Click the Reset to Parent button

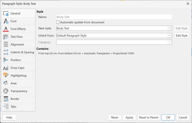[149, 118]
